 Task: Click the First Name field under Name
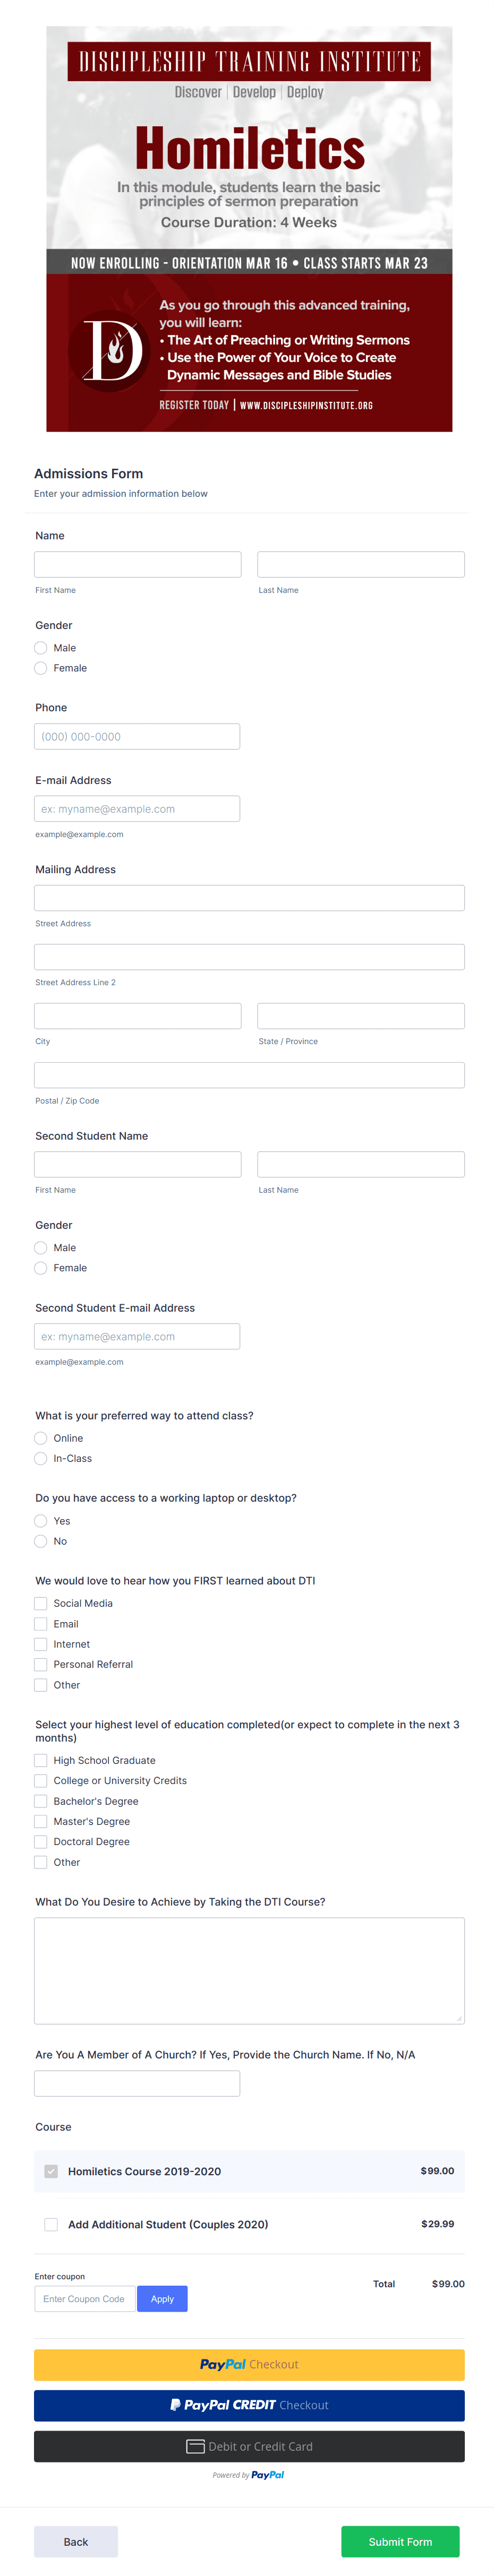pyautogui.click(x=137, y=564)
